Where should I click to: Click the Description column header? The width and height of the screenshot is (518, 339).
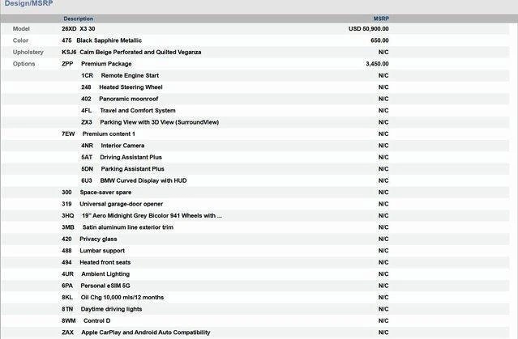78,18
